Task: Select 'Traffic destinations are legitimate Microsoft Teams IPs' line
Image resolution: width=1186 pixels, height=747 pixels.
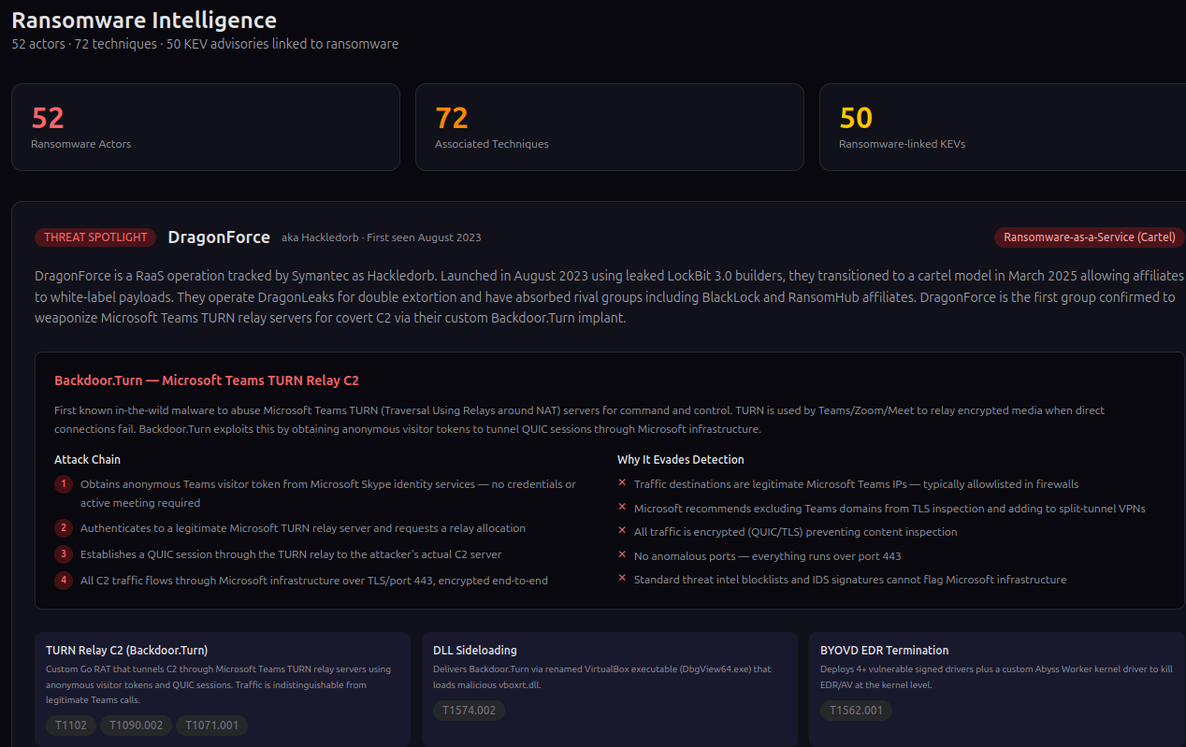Action: click(x=856, y=484)
